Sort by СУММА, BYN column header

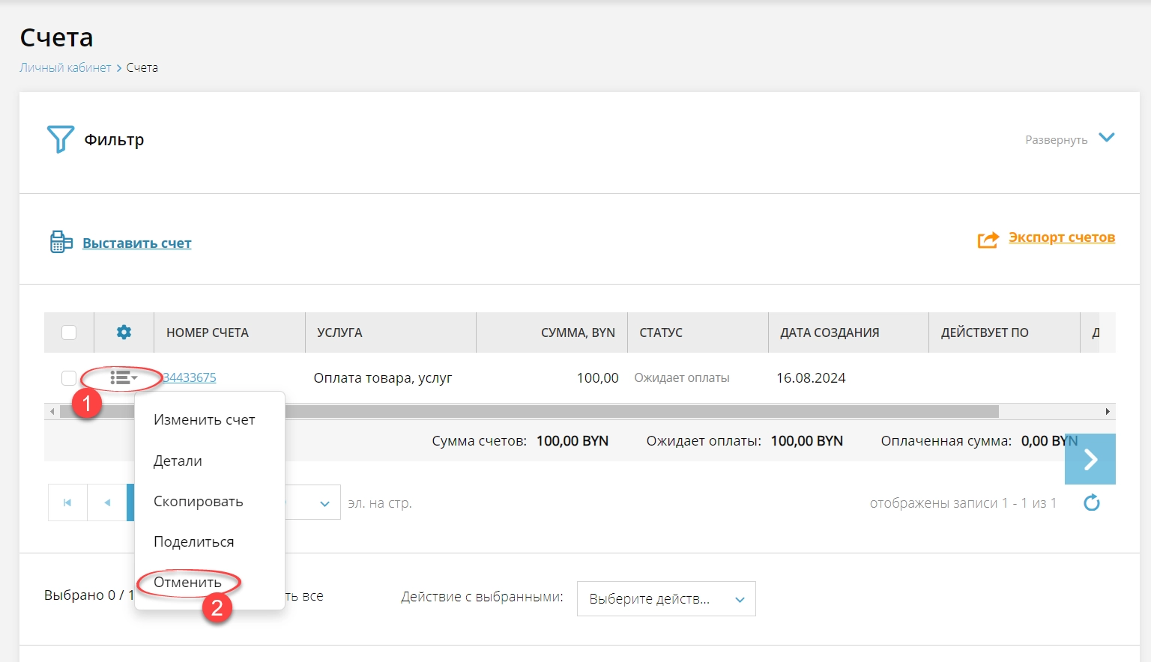pos(552,332)
